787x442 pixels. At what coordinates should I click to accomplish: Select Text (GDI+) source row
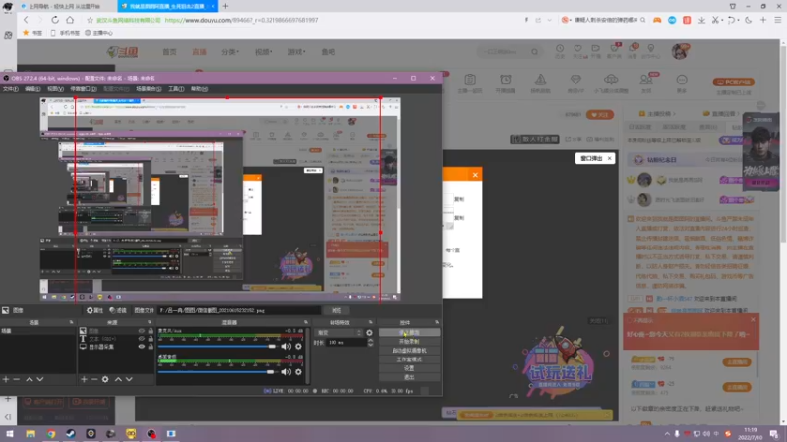point(116,339)
